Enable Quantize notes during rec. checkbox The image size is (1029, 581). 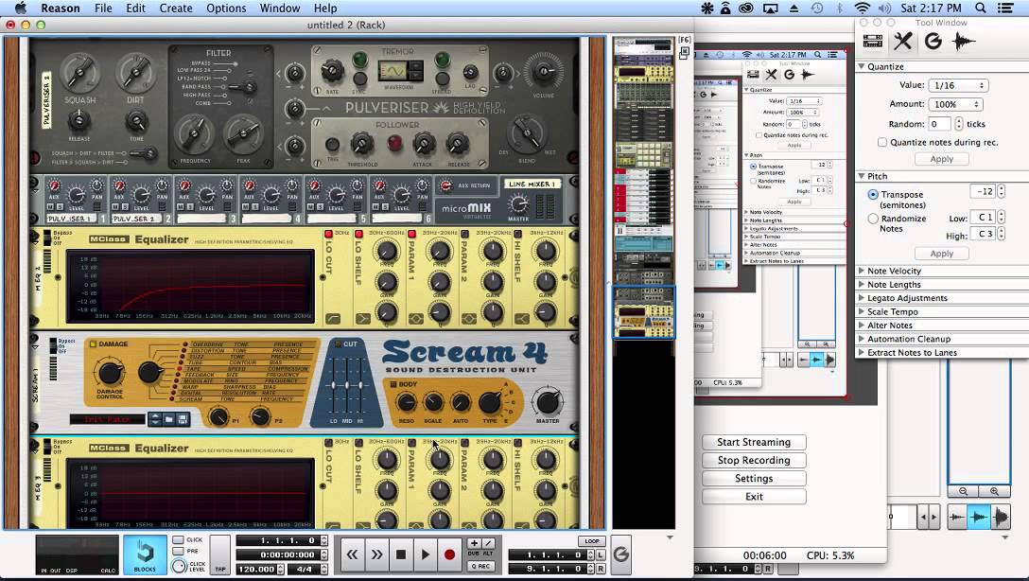coord(882,142)
